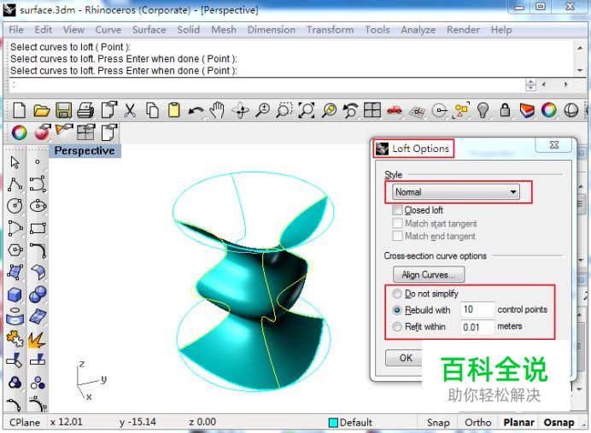This screenshot has height=433, width=591.
Task: Click the Copy icon in the toolbar
Action: coord(152,110)
